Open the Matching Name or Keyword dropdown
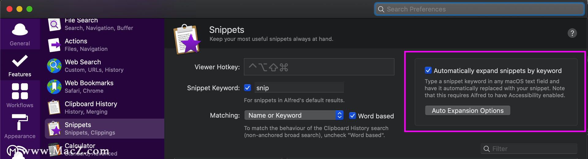Screen dimensions: 588x159 point(294,115)
